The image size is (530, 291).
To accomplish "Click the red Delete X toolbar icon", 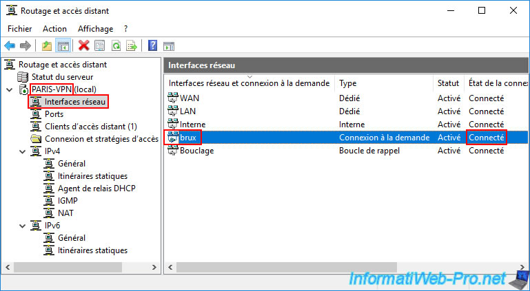I will click(x=84, y=46).
